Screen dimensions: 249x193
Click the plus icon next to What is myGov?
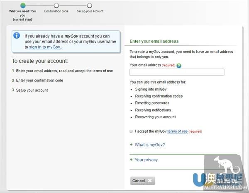point(131,145)
